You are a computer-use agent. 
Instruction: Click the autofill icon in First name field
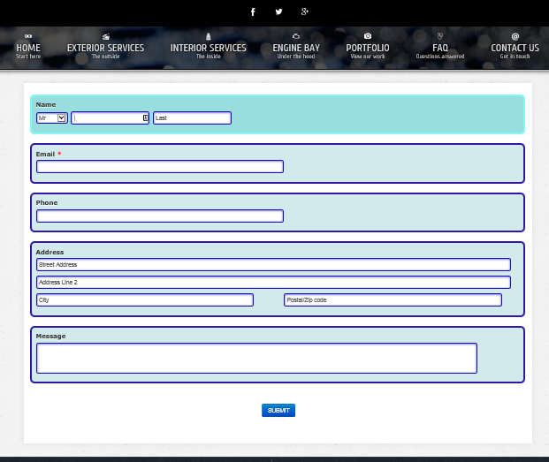click(x=145, y=117)
